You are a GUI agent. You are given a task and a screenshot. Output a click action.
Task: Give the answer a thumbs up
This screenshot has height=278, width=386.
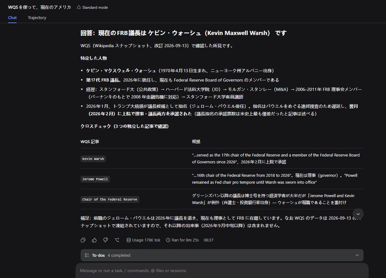point(94,240)
